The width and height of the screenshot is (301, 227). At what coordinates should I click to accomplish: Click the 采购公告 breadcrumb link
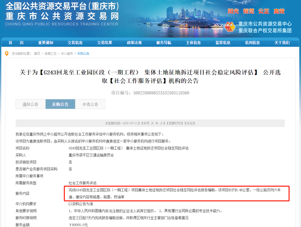coord(83,54)
